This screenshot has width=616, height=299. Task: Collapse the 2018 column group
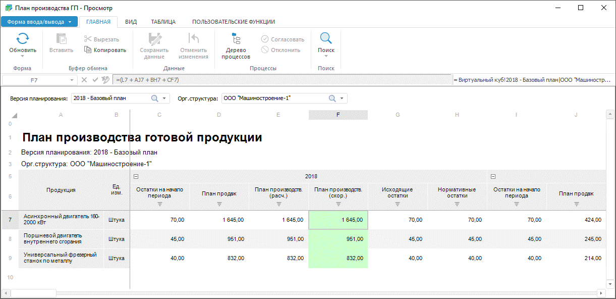pyautogui.click(x=136, y=176)
